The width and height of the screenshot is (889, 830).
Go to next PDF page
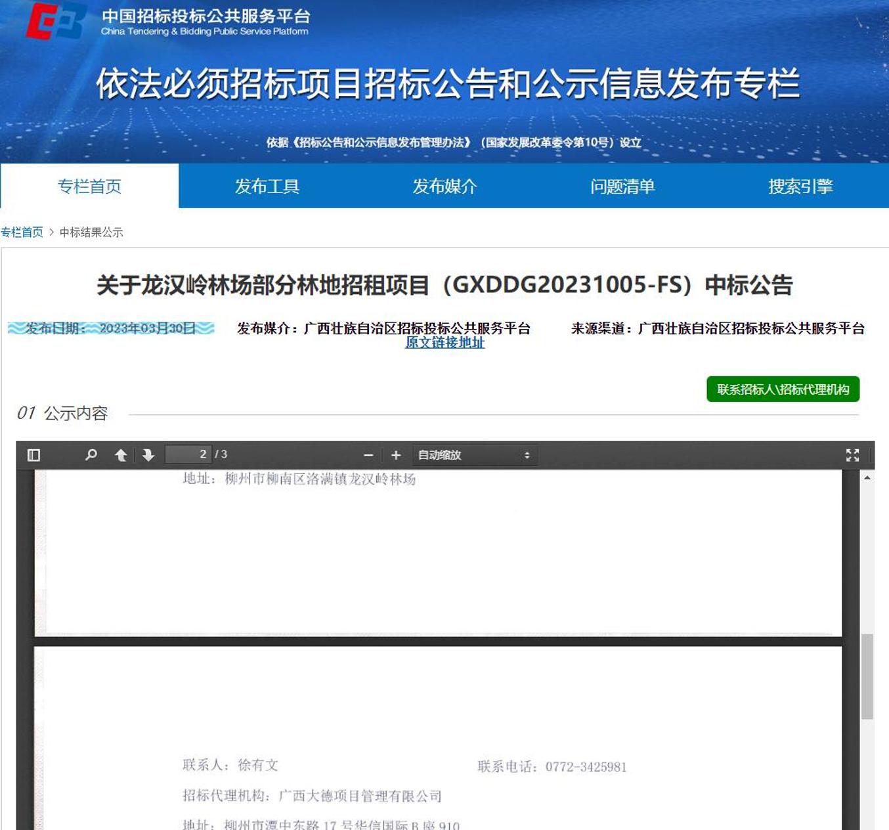148,455
